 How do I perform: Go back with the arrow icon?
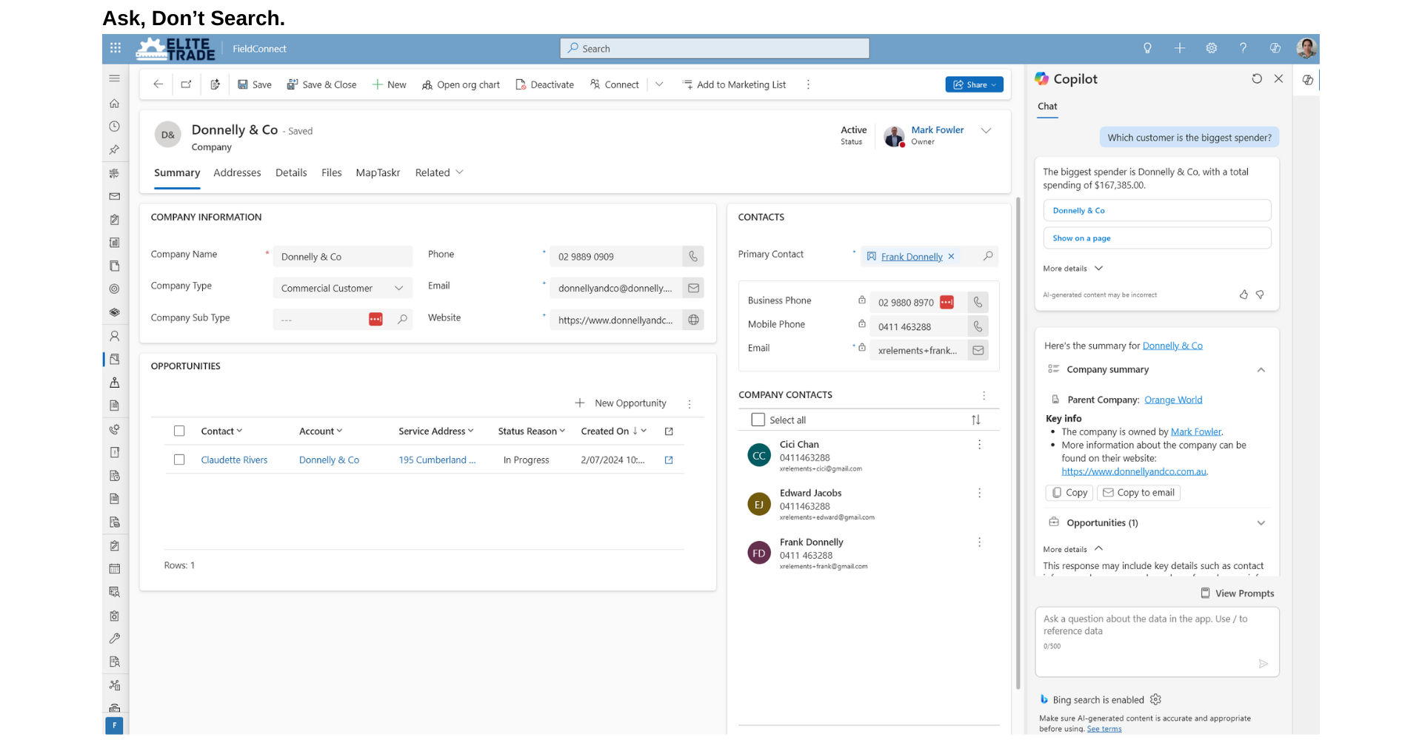coord(158,84)
